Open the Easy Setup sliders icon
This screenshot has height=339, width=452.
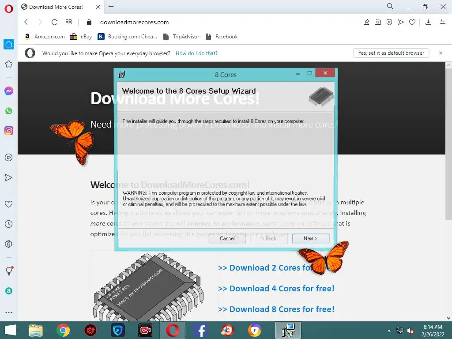click(443, 22)
